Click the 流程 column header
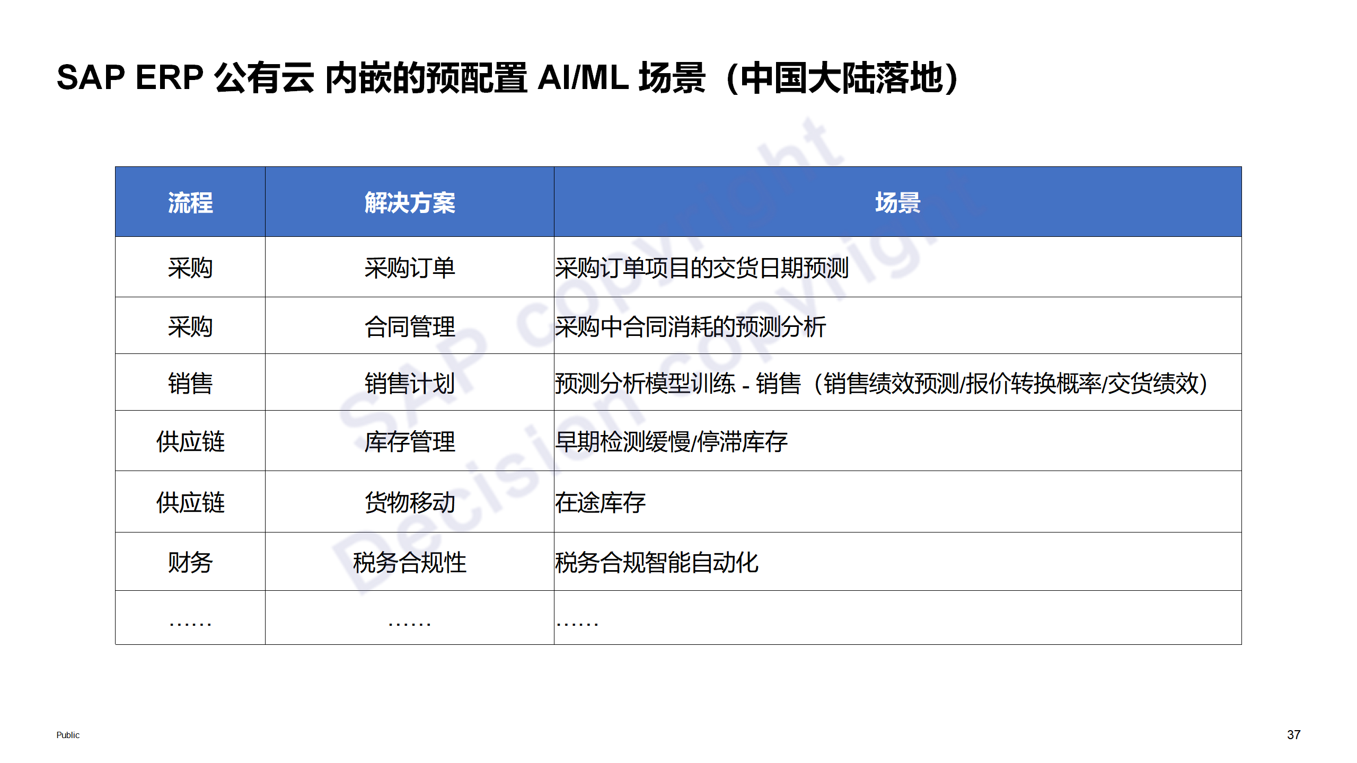This screenshot has height=763, width=1357. click(190, 202)
